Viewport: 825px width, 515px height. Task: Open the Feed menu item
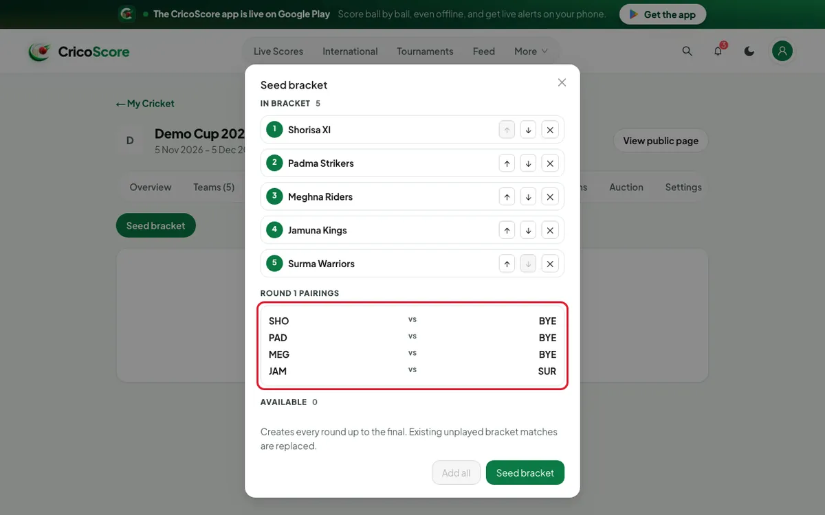click(x=484, y=51)
